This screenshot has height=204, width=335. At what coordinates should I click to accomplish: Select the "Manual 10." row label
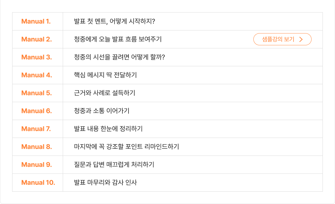(38, 182)
